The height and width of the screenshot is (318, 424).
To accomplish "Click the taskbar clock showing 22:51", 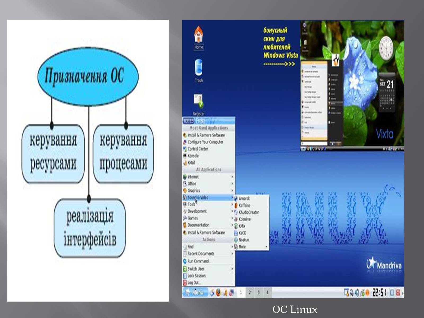I will tap(379, 293).
